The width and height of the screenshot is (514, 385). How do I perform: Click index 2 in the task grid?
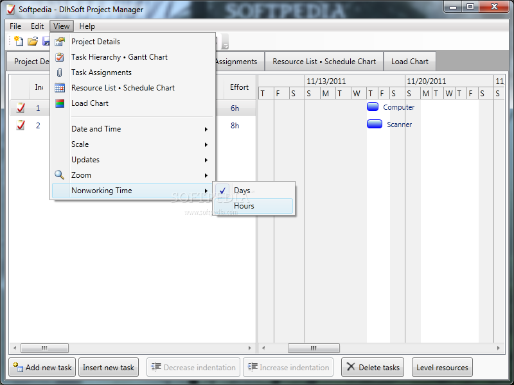click(38, 125)
